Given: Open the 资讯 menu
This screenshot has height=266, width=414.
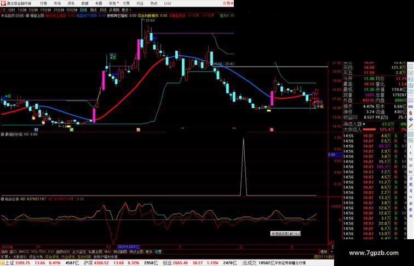Looking at the screenshot, I should (71, 3).
